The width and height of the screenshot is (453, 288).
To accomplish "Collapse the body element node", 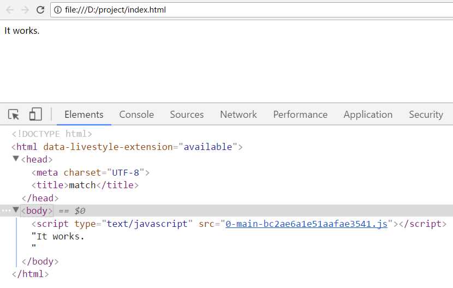I will coord(16,211).
